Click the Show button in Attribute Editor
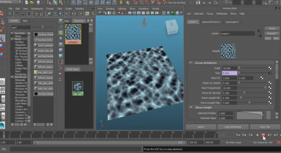 268,38
